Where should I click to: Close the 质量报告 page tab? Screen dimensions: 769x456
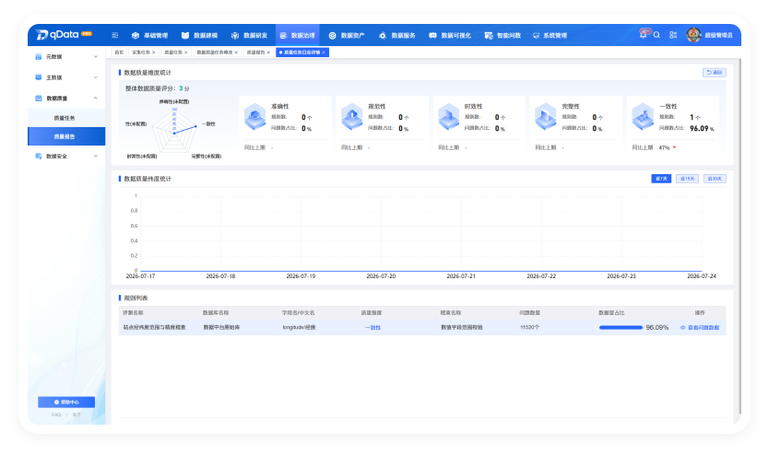tap(268, 53)
